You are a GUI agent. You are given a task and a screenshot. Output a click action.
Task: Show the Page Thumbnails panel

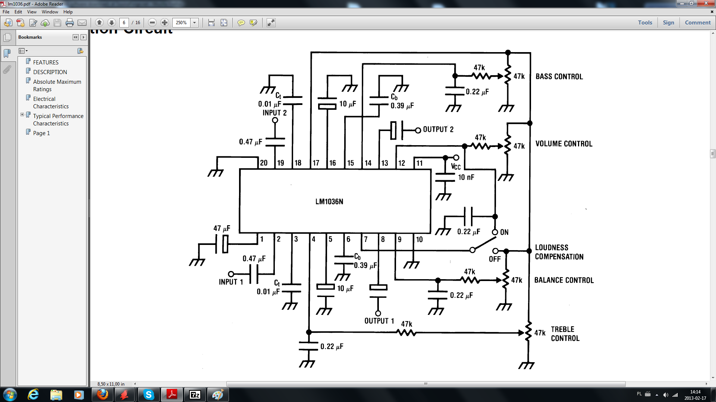click(x=7, y=37)
